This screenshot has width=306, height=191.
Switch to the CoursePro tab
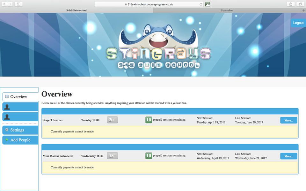coord(227,10)
